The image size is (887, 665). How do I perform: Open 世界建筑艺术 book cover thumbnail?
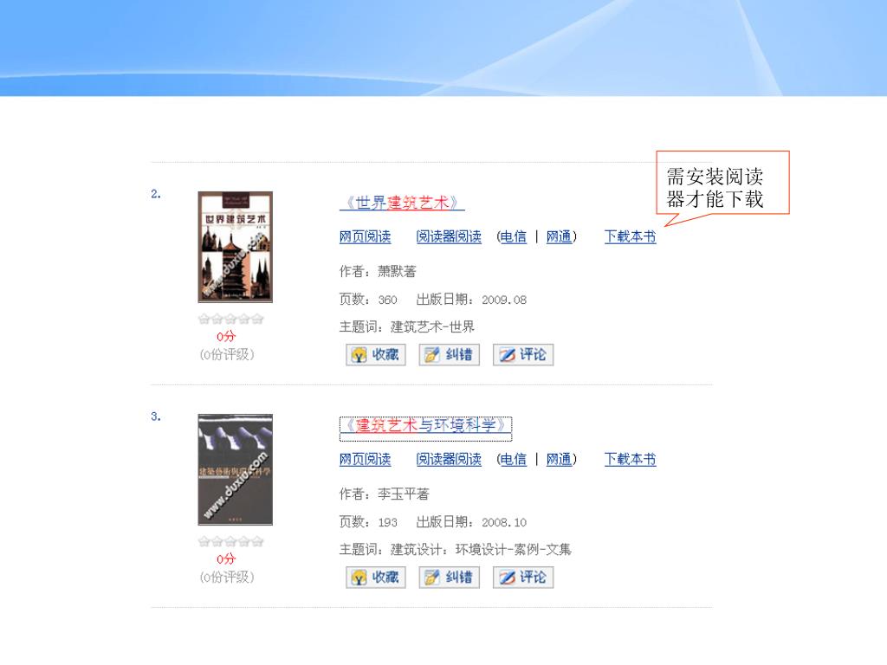[x=236, y=247]
